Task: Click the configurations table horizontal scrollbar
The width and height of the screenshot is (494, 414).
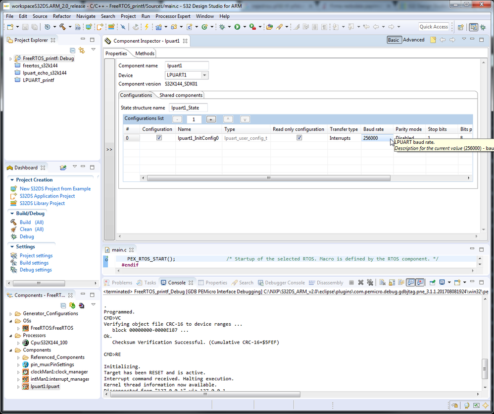Action: coord(268,178)
